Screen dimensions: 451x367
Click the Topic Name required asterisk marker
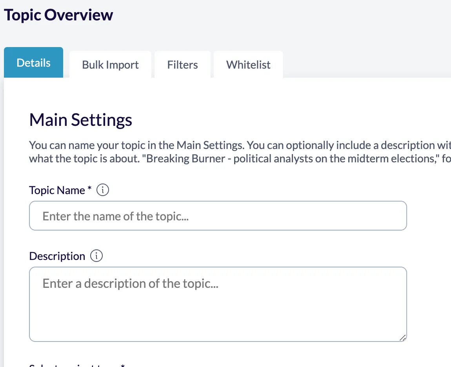[x=89, y=187]
